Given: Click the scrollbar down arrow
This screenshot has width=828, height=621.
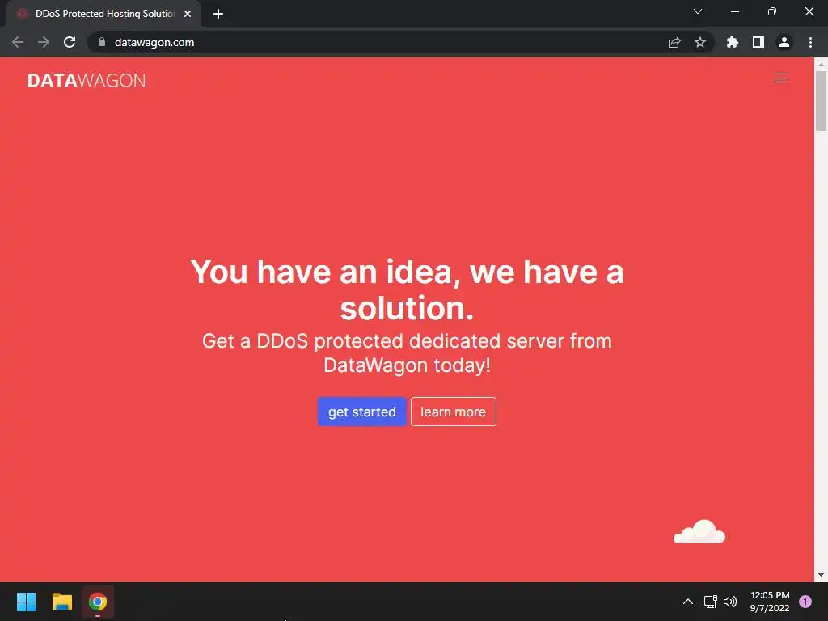Looking at the screenshot, I should pyautogui.click(x=821, y=575).
